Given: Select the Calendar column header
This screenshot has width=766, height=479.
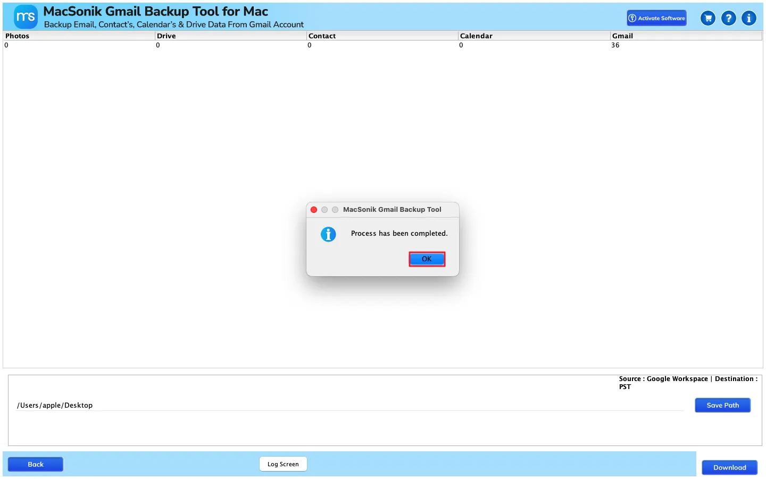Looking at the screenshot, I should click(x=534, y=36).
